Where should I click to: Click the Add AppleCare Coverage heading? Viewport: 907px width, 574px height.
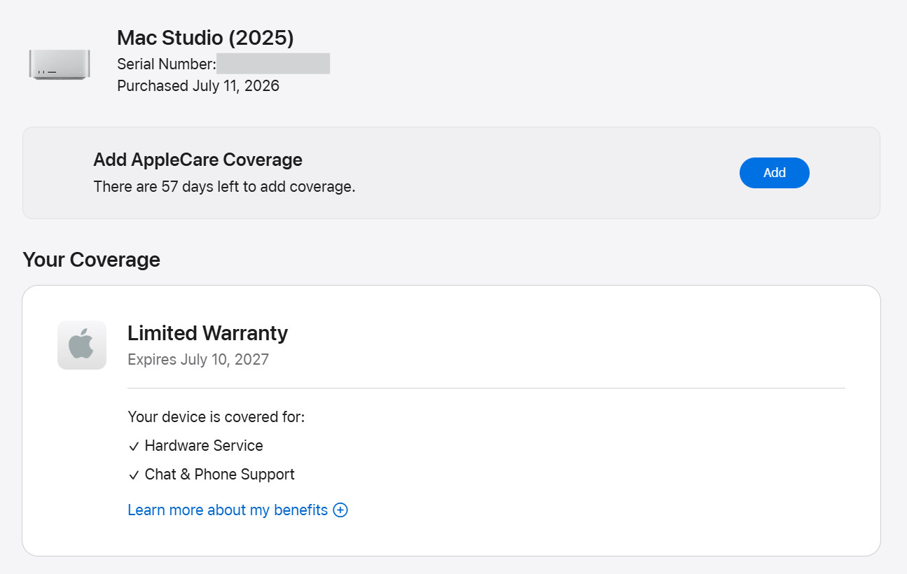[198, 160]
